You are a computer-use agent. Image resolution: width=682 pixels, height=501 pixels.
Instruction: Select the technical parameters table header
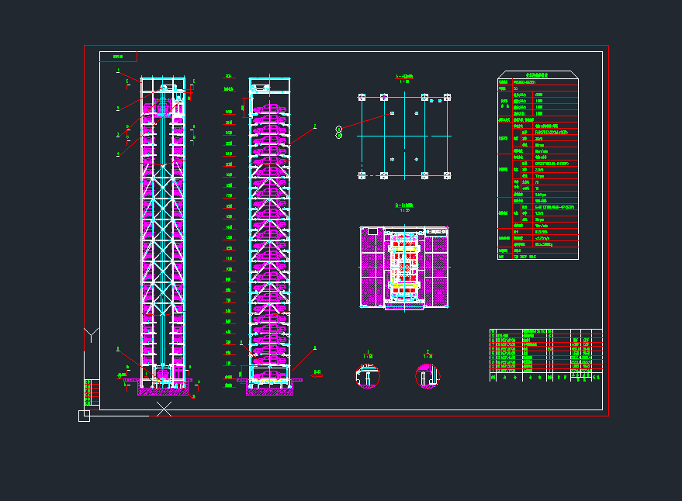(x=537, y=75)
